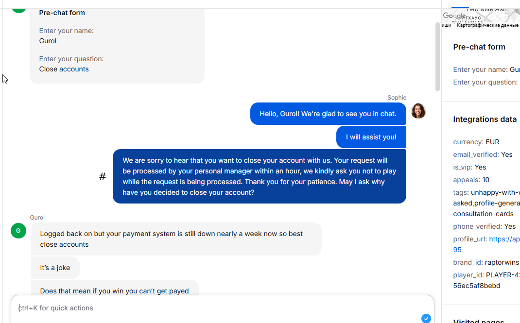Click the hash symbol beside the canned reply
Viewport: 520px width, 323px height.
(x=103, y=177)
